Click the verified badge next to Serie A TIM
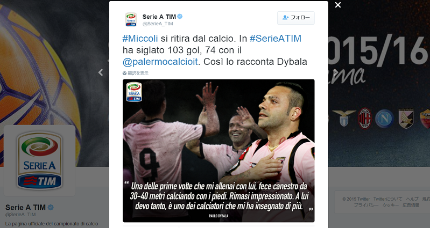This screenshot has height=228, width=430. coord(180,17)
